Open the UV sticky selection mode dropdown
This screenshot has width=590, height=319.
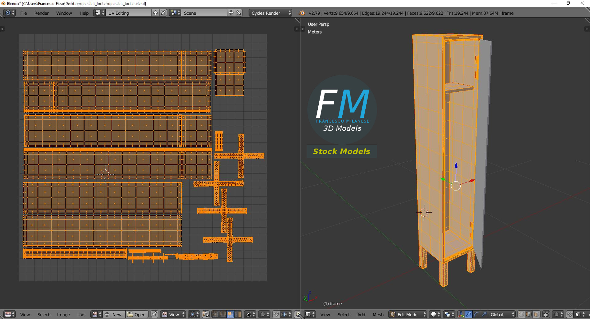250,314
